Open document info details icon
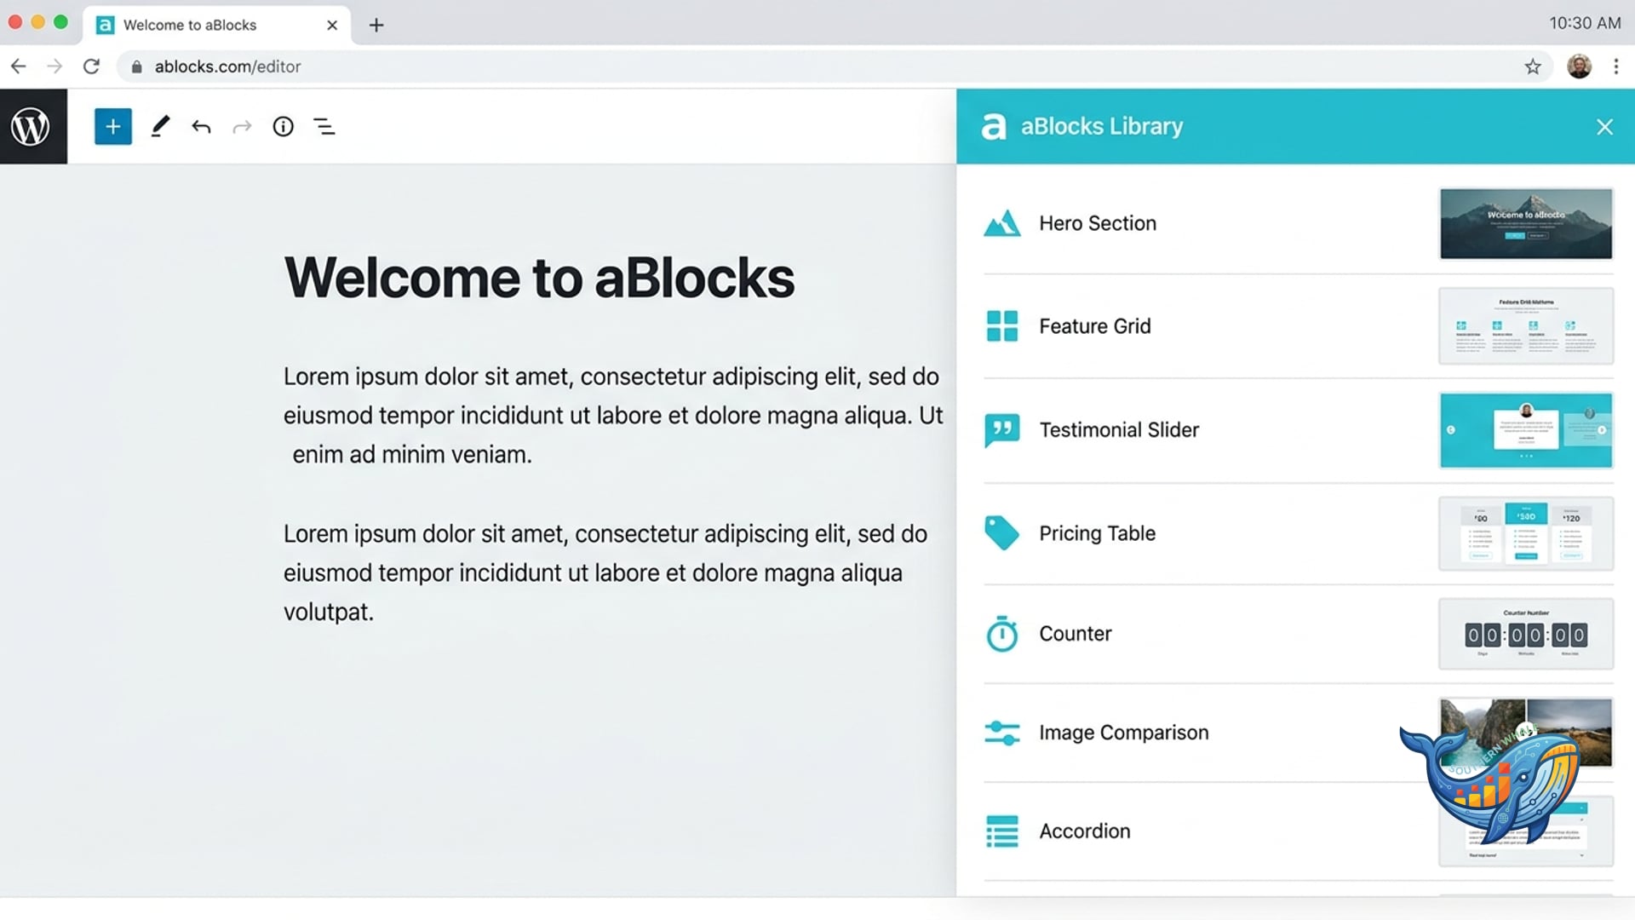Viewport: 1635px width, 920px height. click(x=283, y=127)
